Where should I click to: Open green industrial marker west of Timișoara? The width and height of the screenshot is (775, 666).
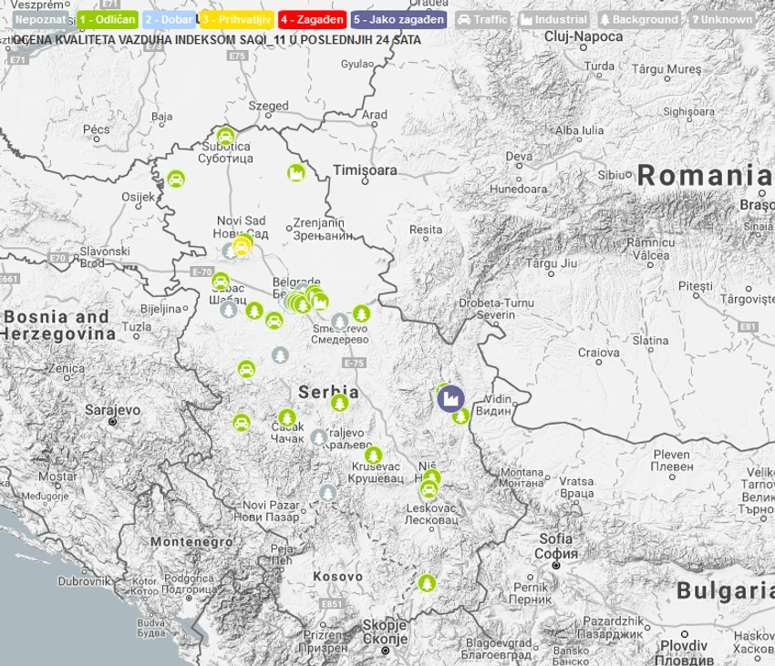(296, 173)
